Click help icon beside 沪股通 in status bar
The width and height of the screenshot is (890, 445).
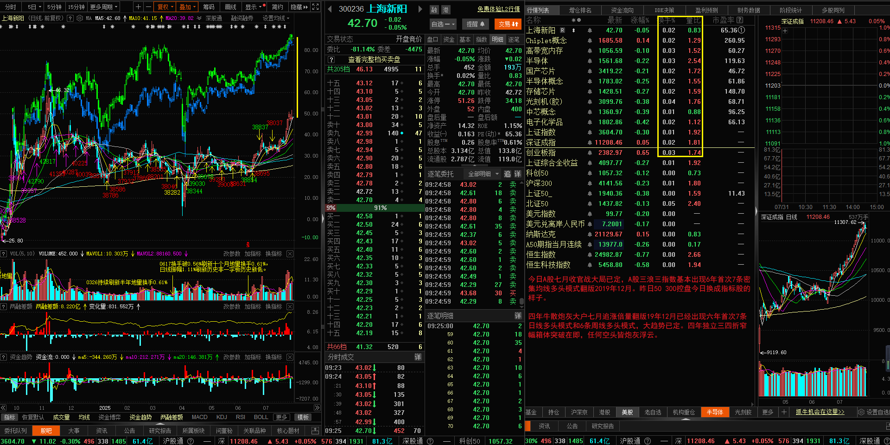(191, 441)
